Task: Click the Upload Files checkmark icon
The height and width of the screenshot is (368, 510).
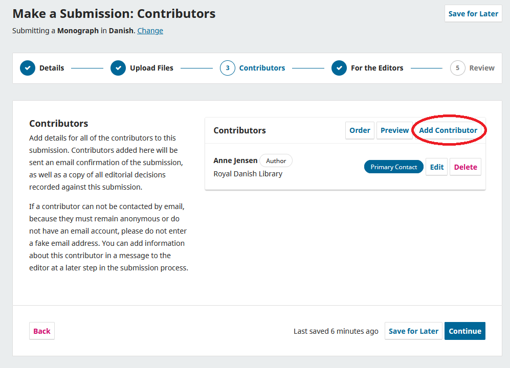Action: pos(118,68)
